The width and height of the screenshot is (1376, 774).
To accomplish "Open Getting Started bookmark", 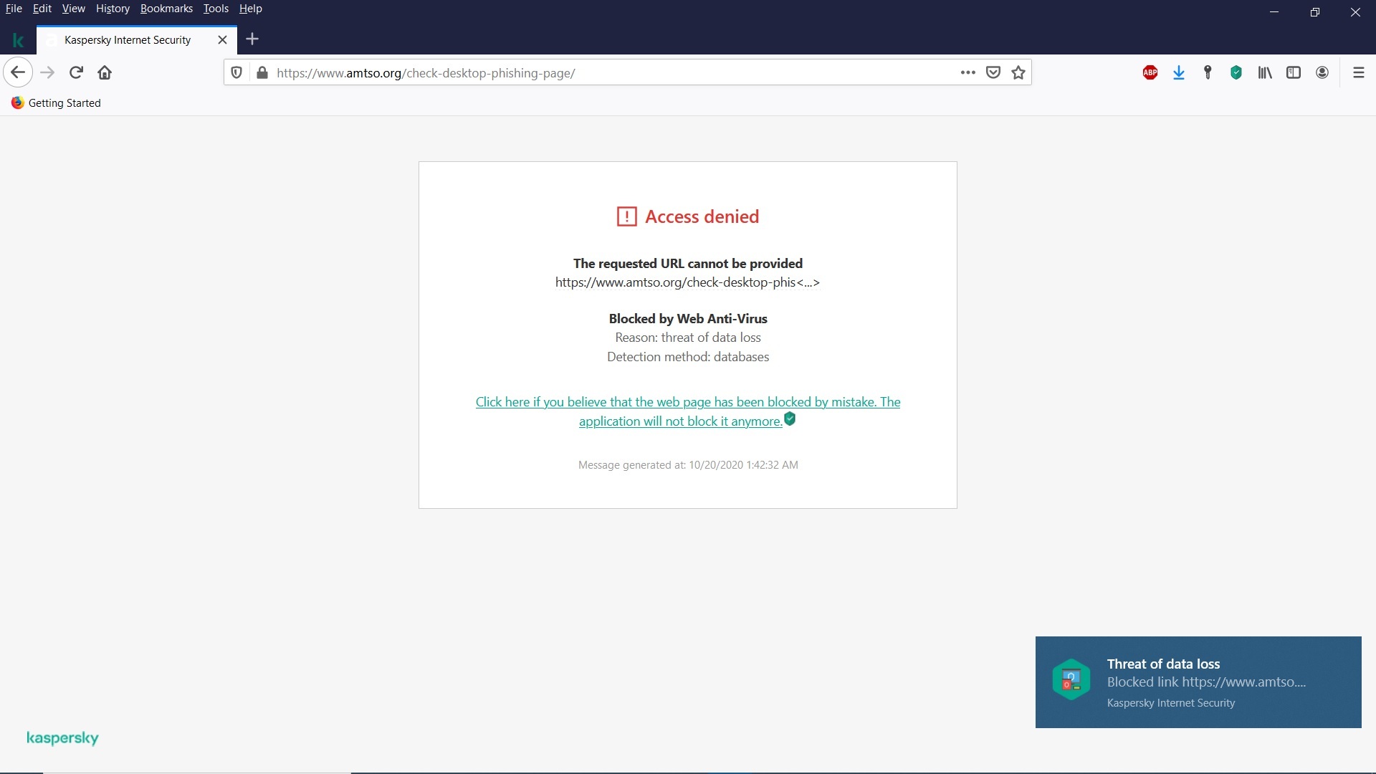I will point(56,103).
